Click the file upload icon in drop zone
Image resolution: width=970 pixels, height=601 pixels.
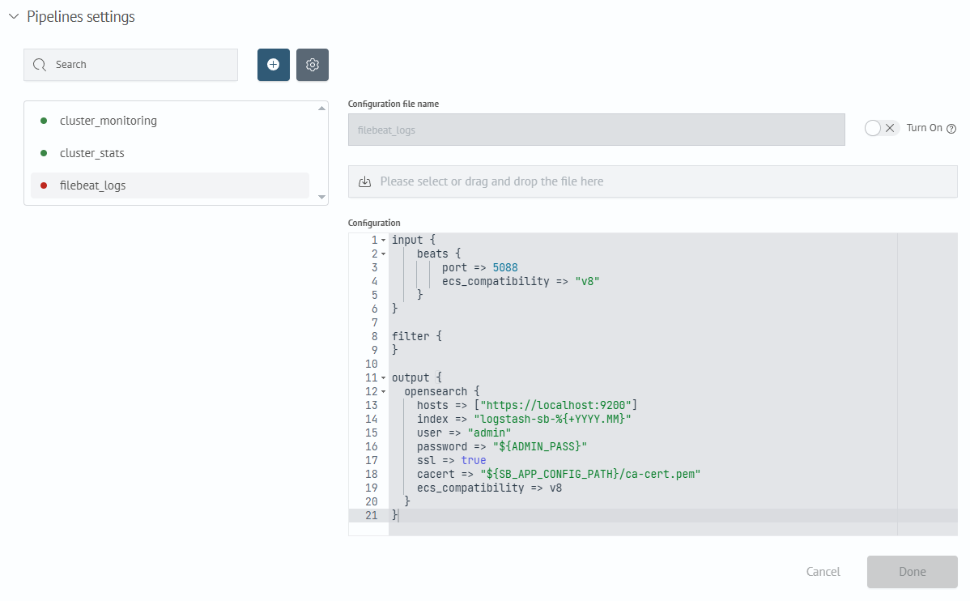(364, 181)
